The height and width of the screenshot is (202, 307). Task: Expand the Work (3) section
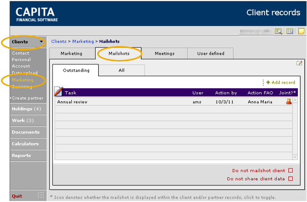(x=23, y=120)
